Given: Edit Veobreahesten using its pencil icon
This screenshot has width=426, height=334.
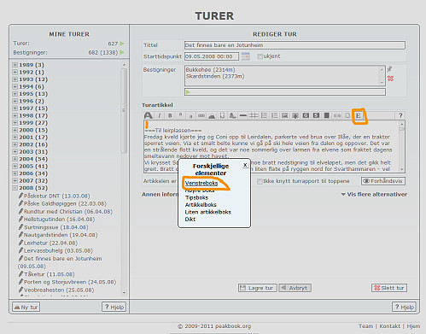Looking at the screenshot, I should click(x=20, y=290).
